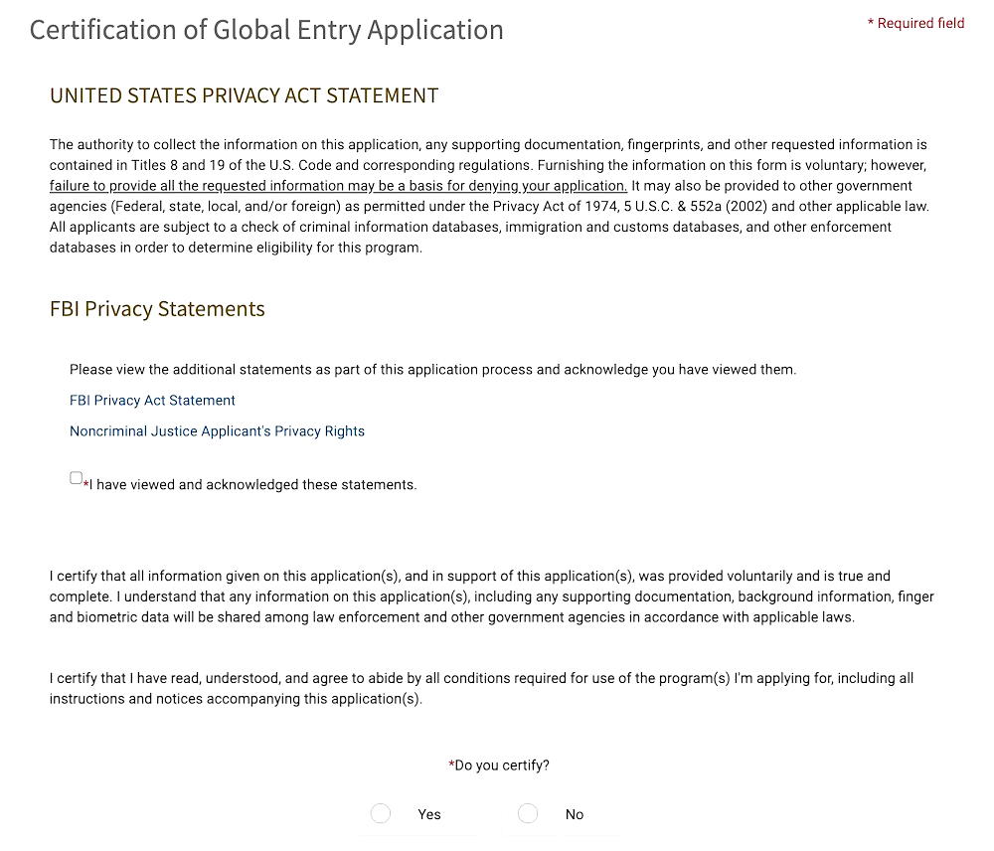Click the UNITED STATES PRIVACY ACT STATEMENT heading
This screenshot has width=994, height=851.
244,95
